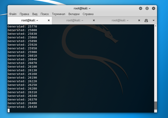This screenshot has width=168, height=118.
Task: Open the Терминал menu
Action: coord(59,14)
